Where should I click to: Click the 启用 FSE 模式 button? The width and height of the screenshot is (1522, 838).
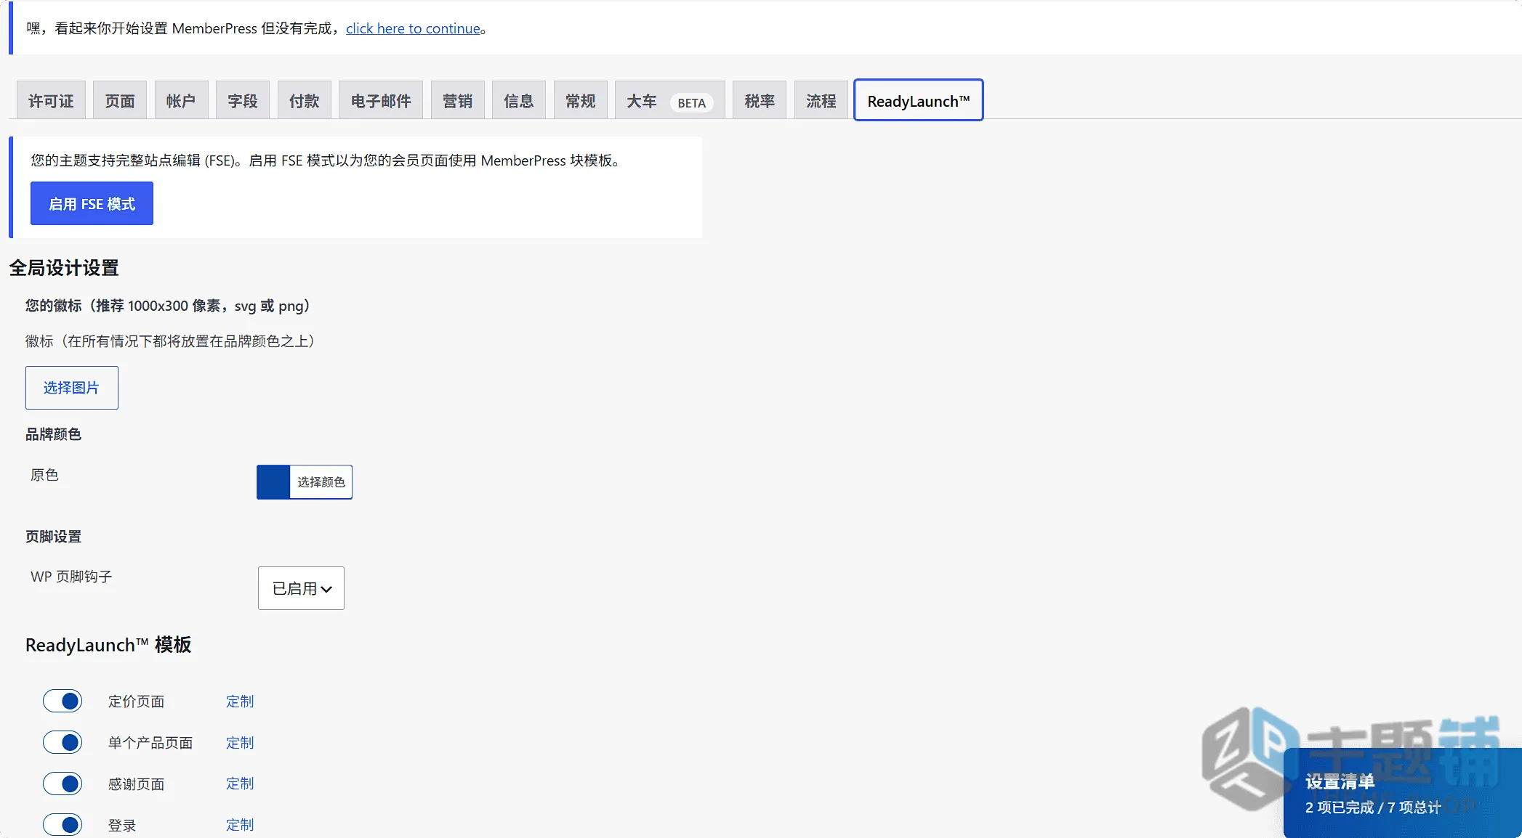point(92,203)
